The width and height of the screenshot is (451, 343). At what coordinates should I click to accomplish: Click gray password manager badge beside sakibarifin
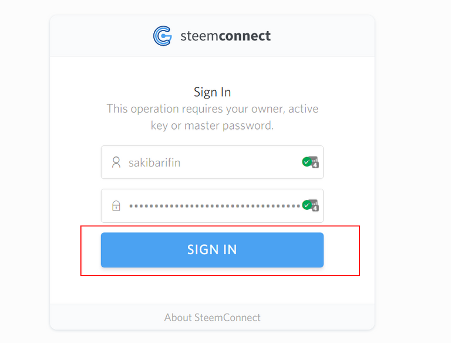click(x=315, y=162)
